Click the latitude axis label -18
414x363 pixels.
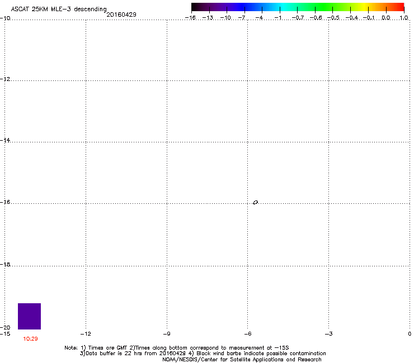click(x=5, y=264)
